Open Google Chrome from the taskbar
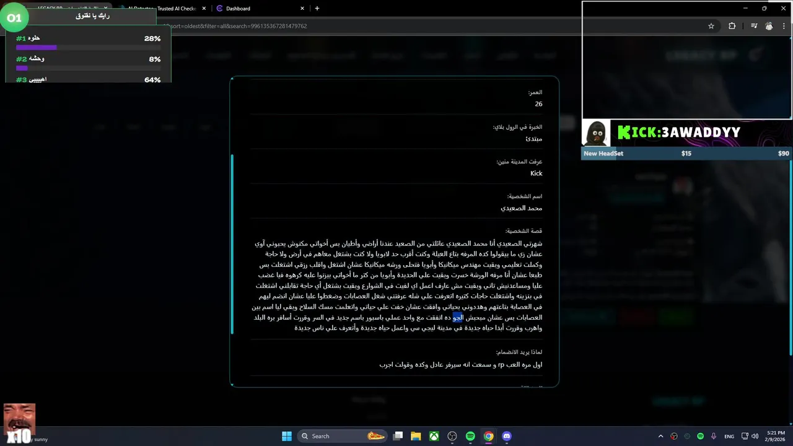 (488, 436)
